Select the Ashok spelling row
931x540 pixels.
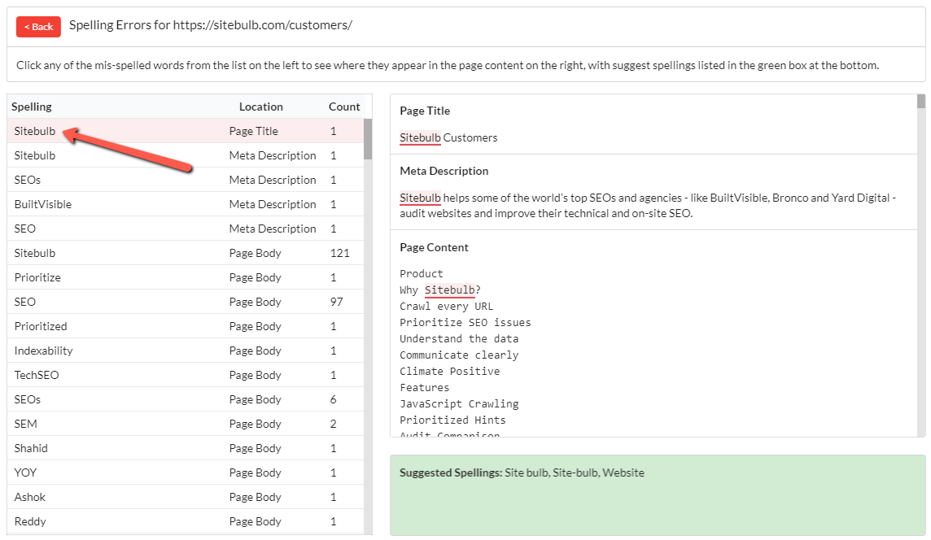(186, 496)
